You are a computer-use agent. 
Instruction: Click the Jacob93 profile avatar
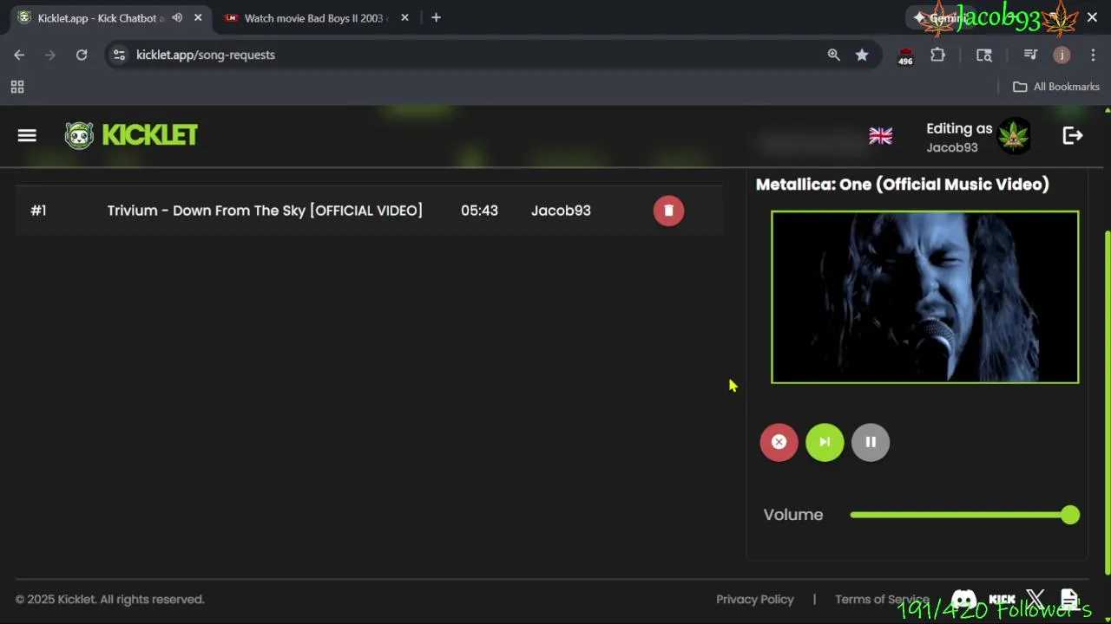coord(1014,136)
